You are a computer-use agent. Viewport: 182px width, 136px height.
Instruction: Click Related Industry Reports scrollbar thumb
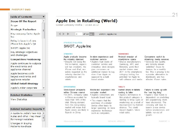point(44,118)
